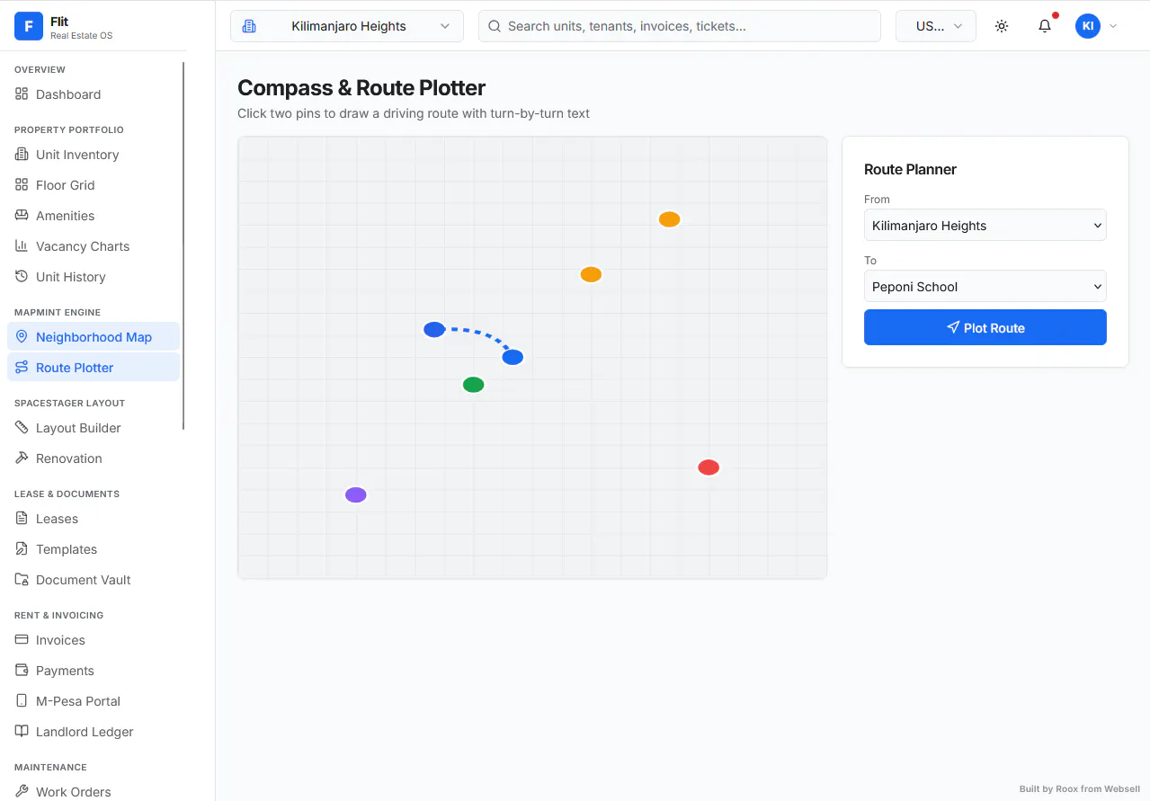
Task: Click the blue pin at route start
Action: click(x=434, y=329)
